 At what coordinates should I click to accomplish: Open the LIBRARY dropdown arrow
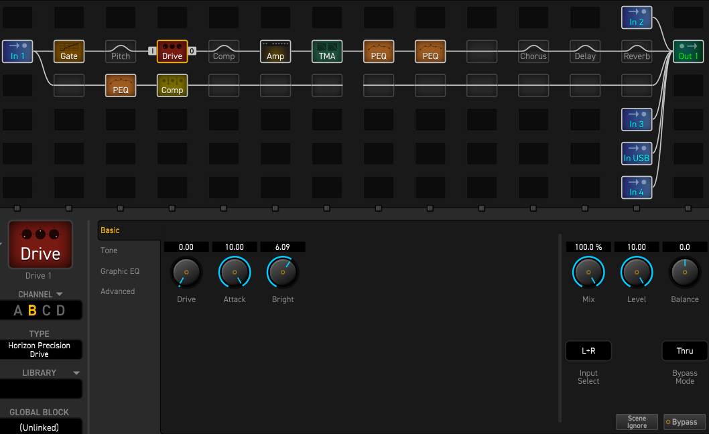(76, 373)
